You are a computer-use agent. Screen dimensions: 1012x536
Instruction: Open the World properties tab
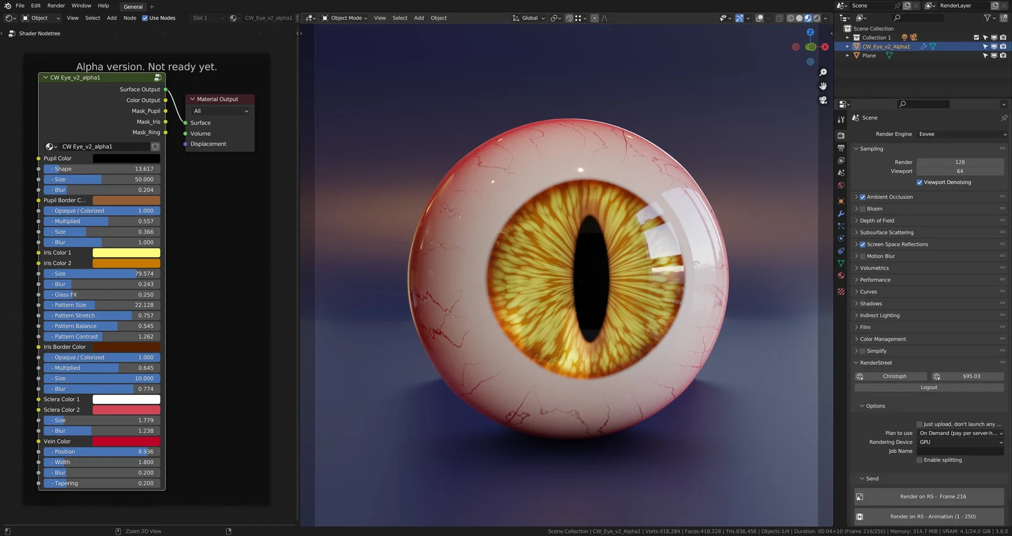pyautogui.click(x=841, y=185)
